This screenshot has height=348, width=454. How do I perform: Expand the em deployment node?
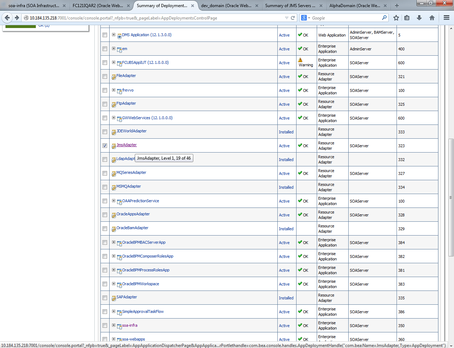[113, 48]
